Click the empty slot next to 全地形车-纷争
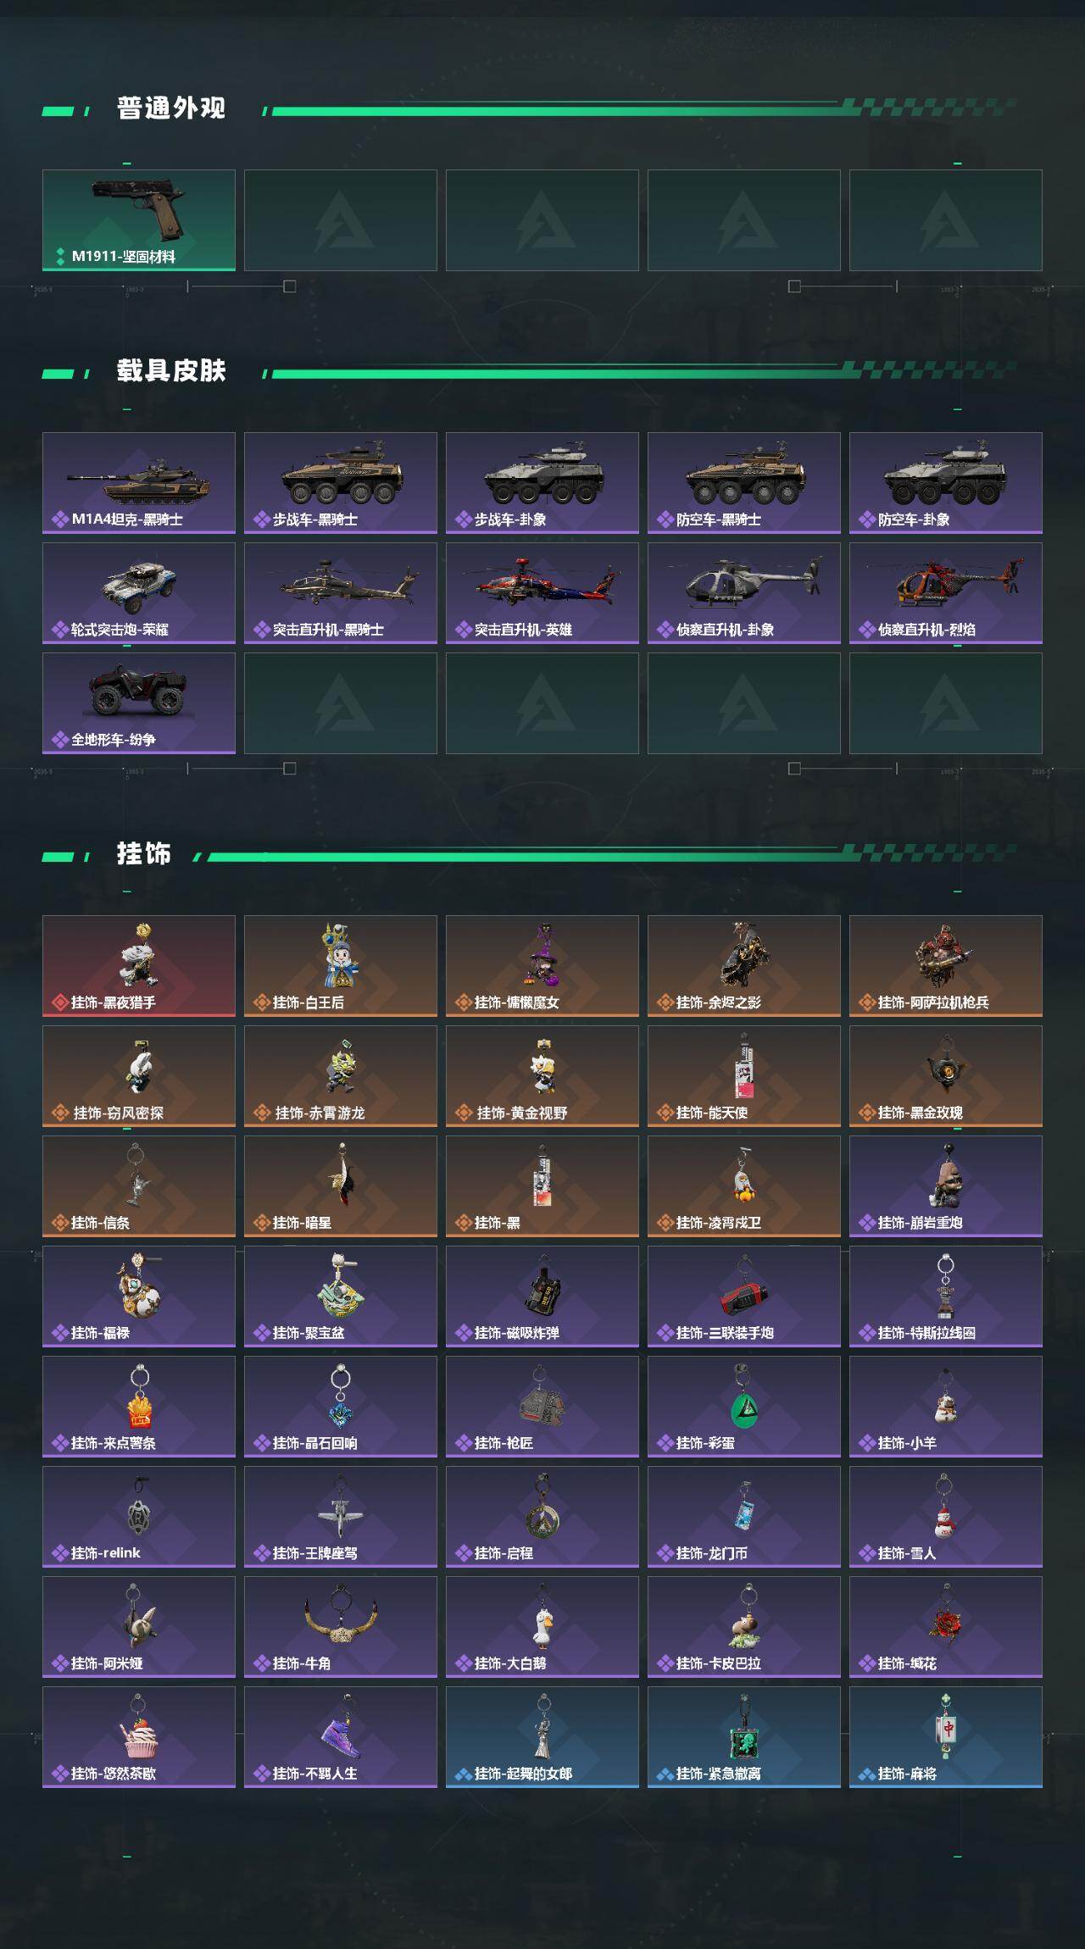The width and height of the screenshot is (1085, 1949). (341, 703)
